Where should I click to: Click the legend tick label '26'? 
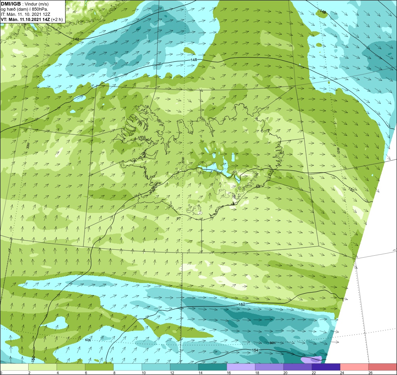(371, 373)
